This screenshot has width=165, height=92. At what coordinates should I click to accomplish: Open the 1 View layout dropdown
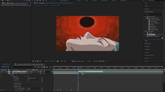click(x=90, y=61)
